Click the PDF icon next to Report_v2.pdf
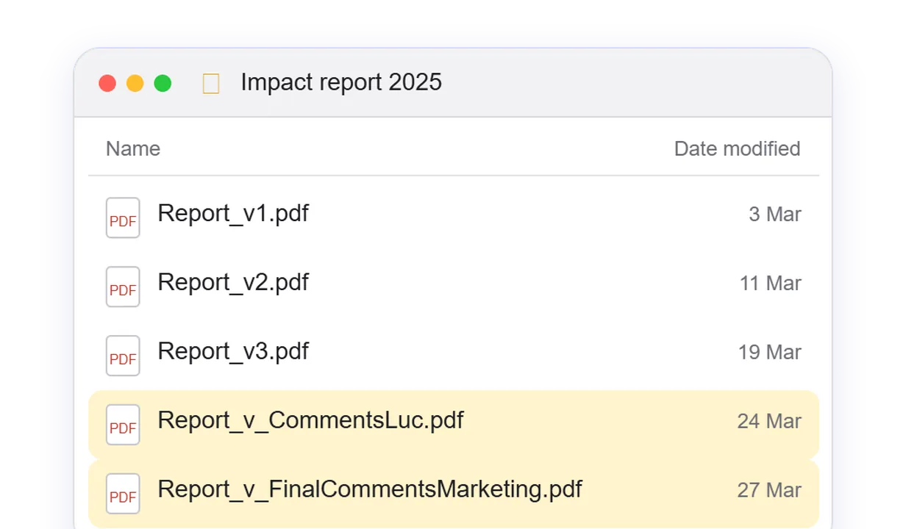This screenshot has height=529, width=906. pos(123,287)
